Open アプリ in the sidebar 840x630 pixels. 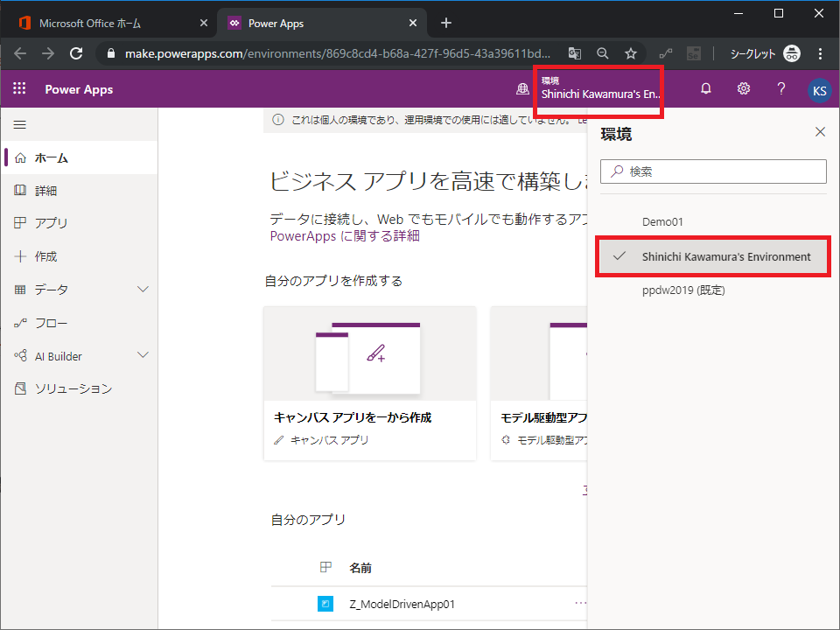pyautogui.click(x=80, y=223)
